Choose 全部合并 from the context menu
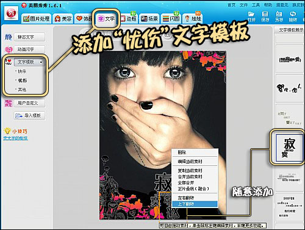305x230 pixels. [x=195, y=183]
